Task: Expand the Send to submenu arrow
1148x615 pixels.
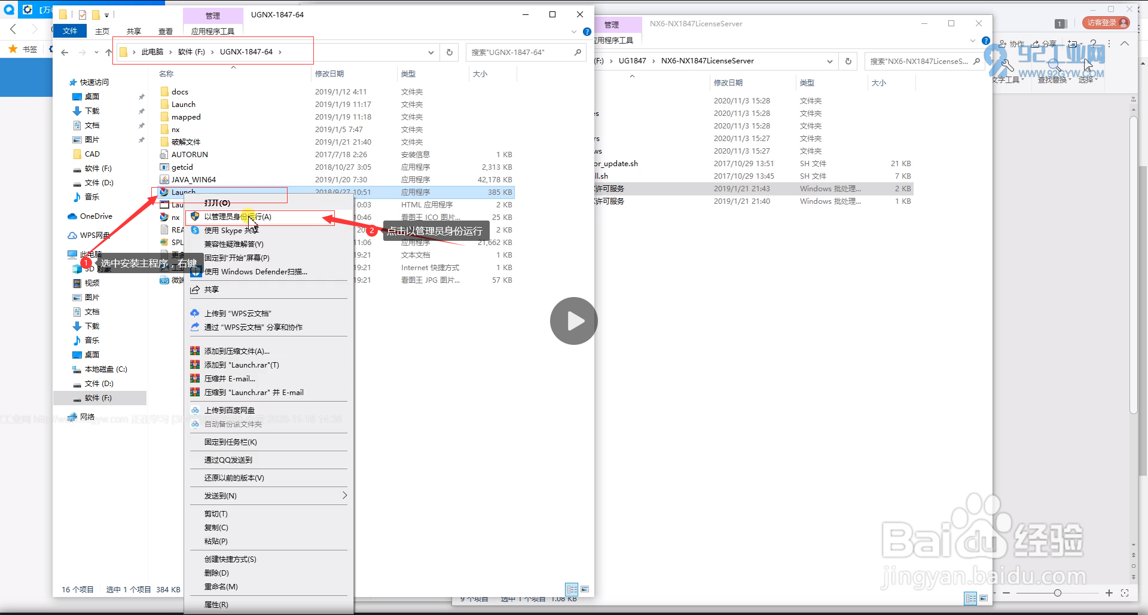Action: click(x=344, y=495)
